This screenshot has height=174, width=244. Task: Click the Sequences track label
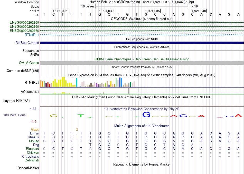coord(31,51)
